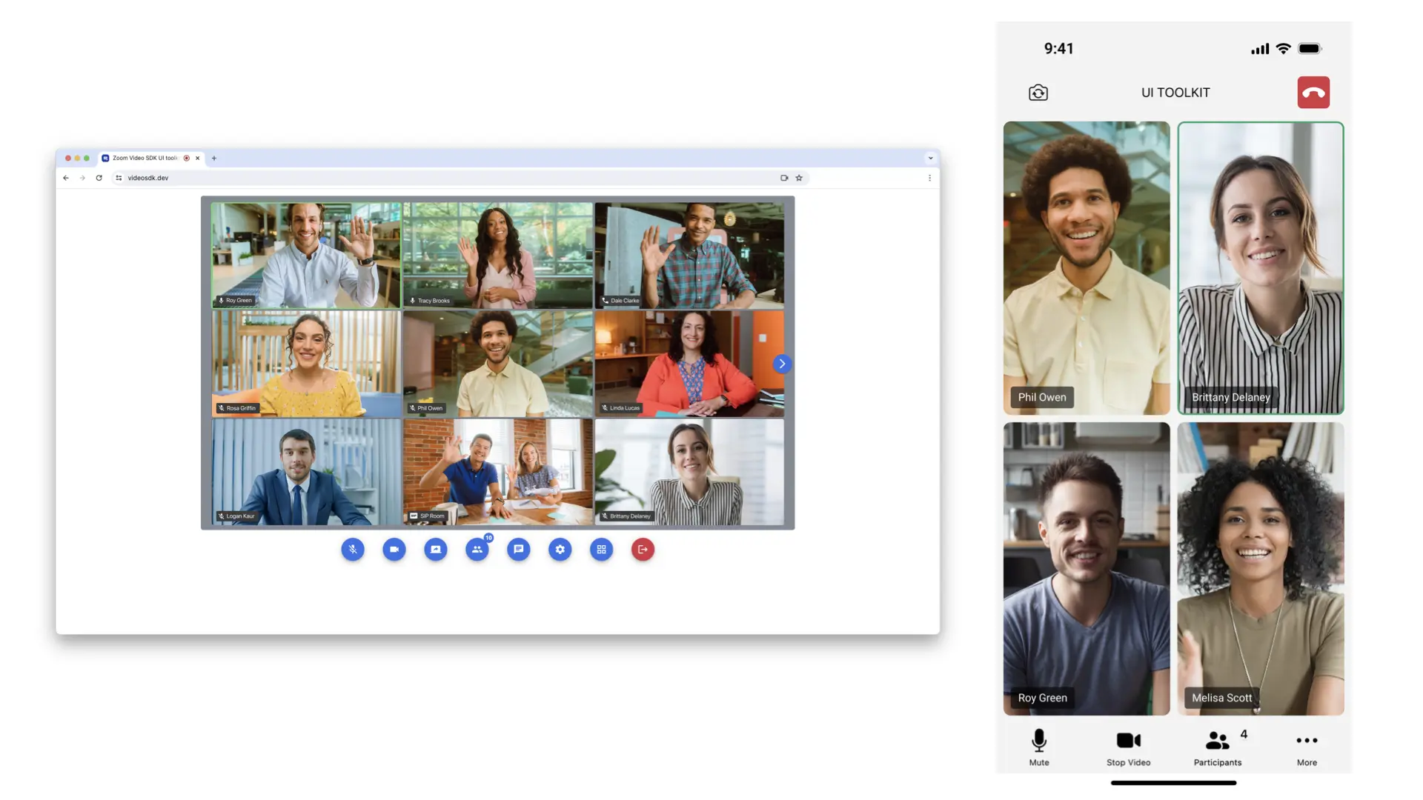Open new browser tab with plus
This screenshot has height=800, width=1423.
214,158
